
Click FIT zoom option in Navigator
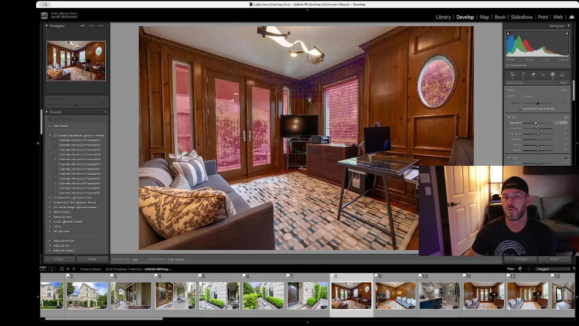[x=83, y=26]
